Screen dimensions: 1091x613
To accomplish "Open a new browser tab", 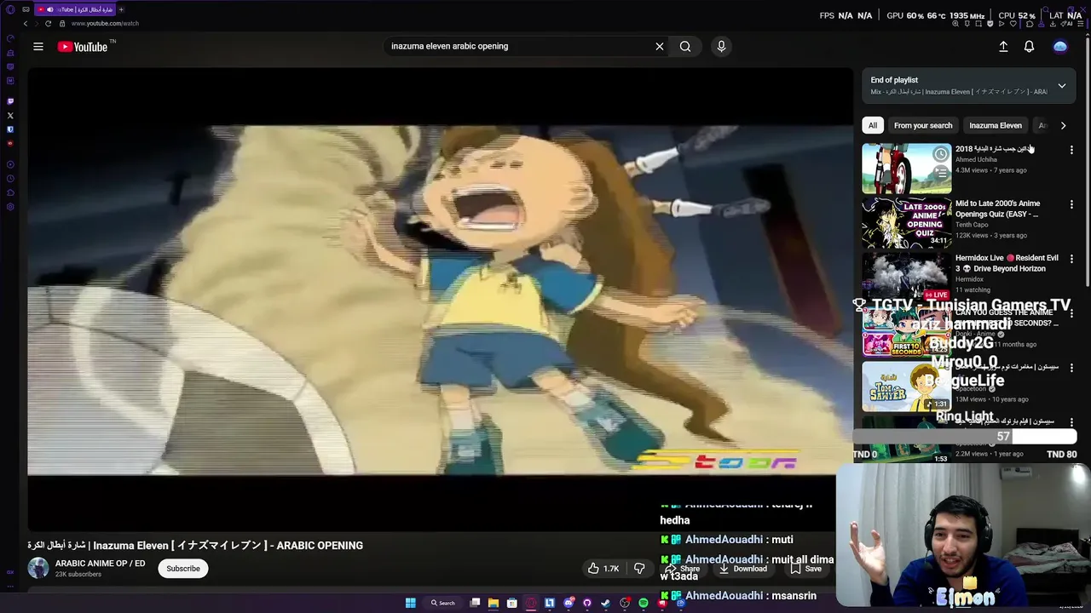I will pyautogui.click(x=121, y=9).
